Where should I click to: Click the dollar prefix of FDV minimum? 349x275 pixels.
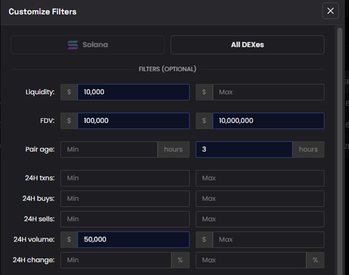tap(69, 121)
